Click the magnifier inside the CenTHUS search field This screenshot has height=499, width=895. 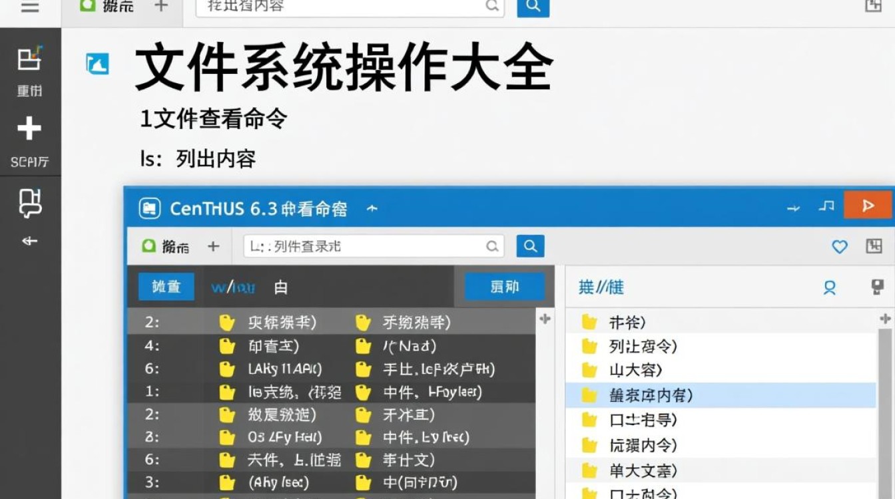click(x=492, y=246)
